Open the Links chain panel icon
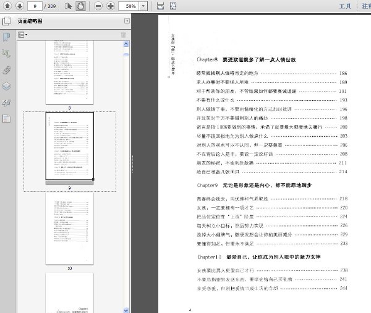The height and width of the screenshot is (313, 371). 6,54
